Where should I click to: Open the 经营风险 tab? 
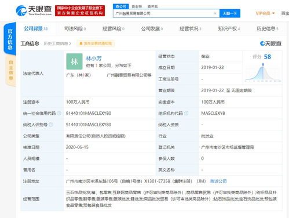[x=114, y=28]
